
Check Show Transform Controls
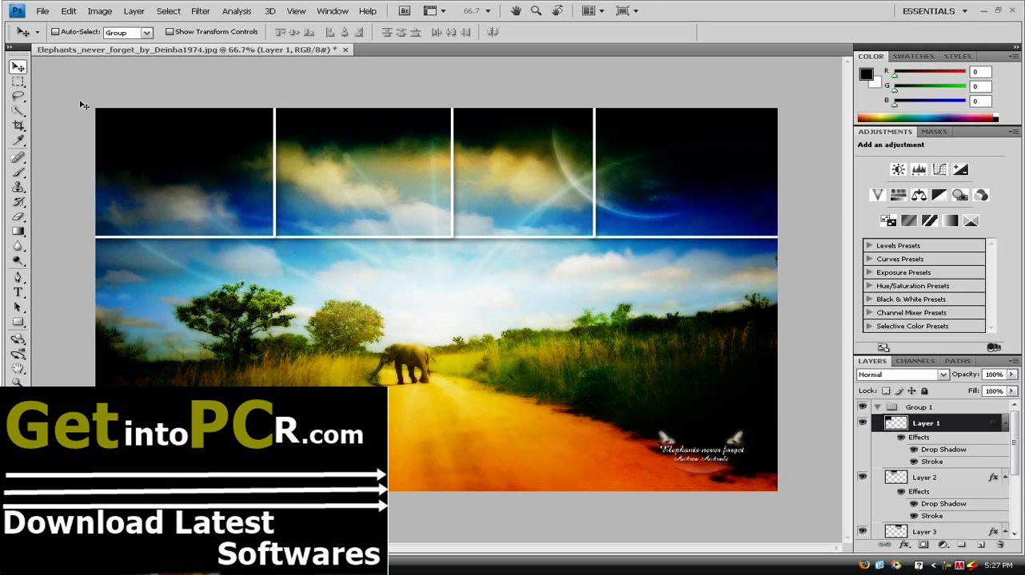tap(170, 32)
